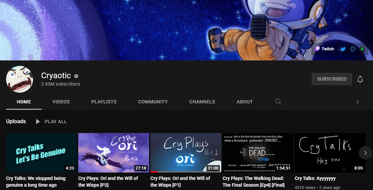373x190 pixels.
Task: Click the Cryaotic channel avatar
Action: point(20,79)
